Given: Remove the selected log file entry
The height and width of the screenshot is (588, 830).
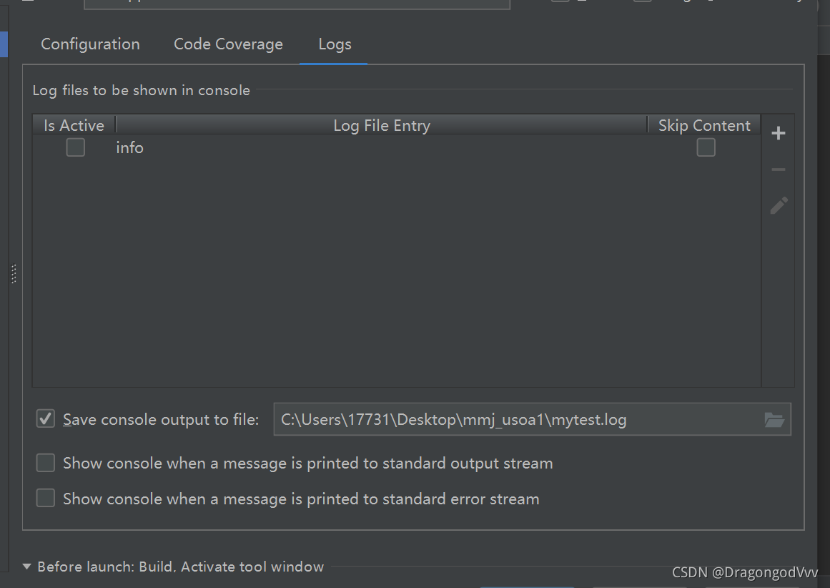Looking at the screenshot, I should coord(778,170).
